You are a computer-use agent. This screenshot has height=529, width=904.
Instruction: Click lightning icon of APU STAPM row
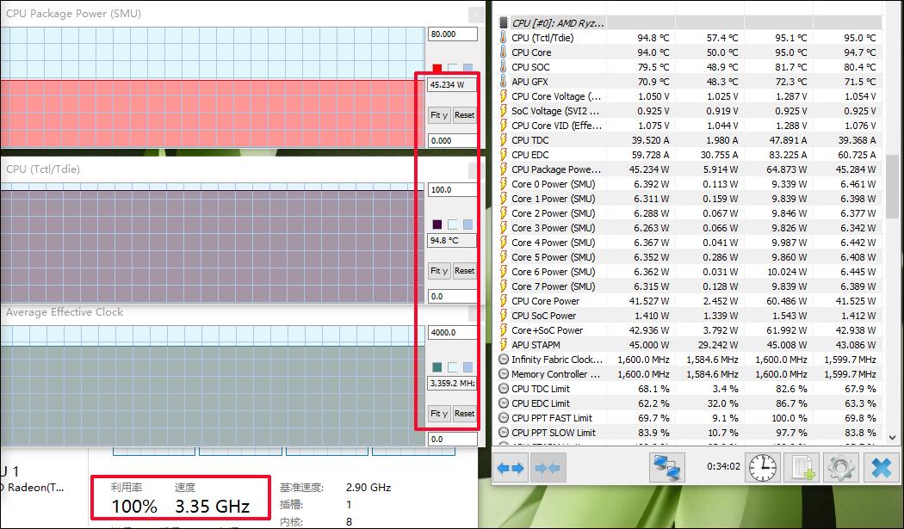click(x=503, y=345)
